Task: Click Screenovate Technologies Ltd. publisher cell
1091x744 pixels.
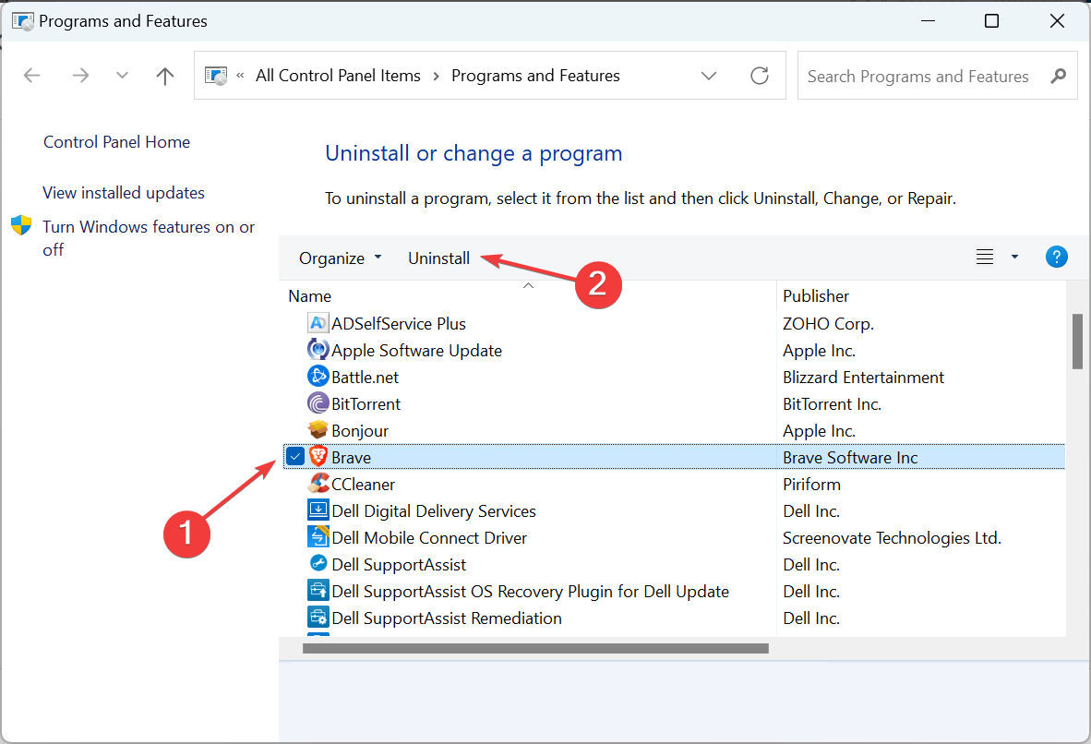Action: point(892,538)
